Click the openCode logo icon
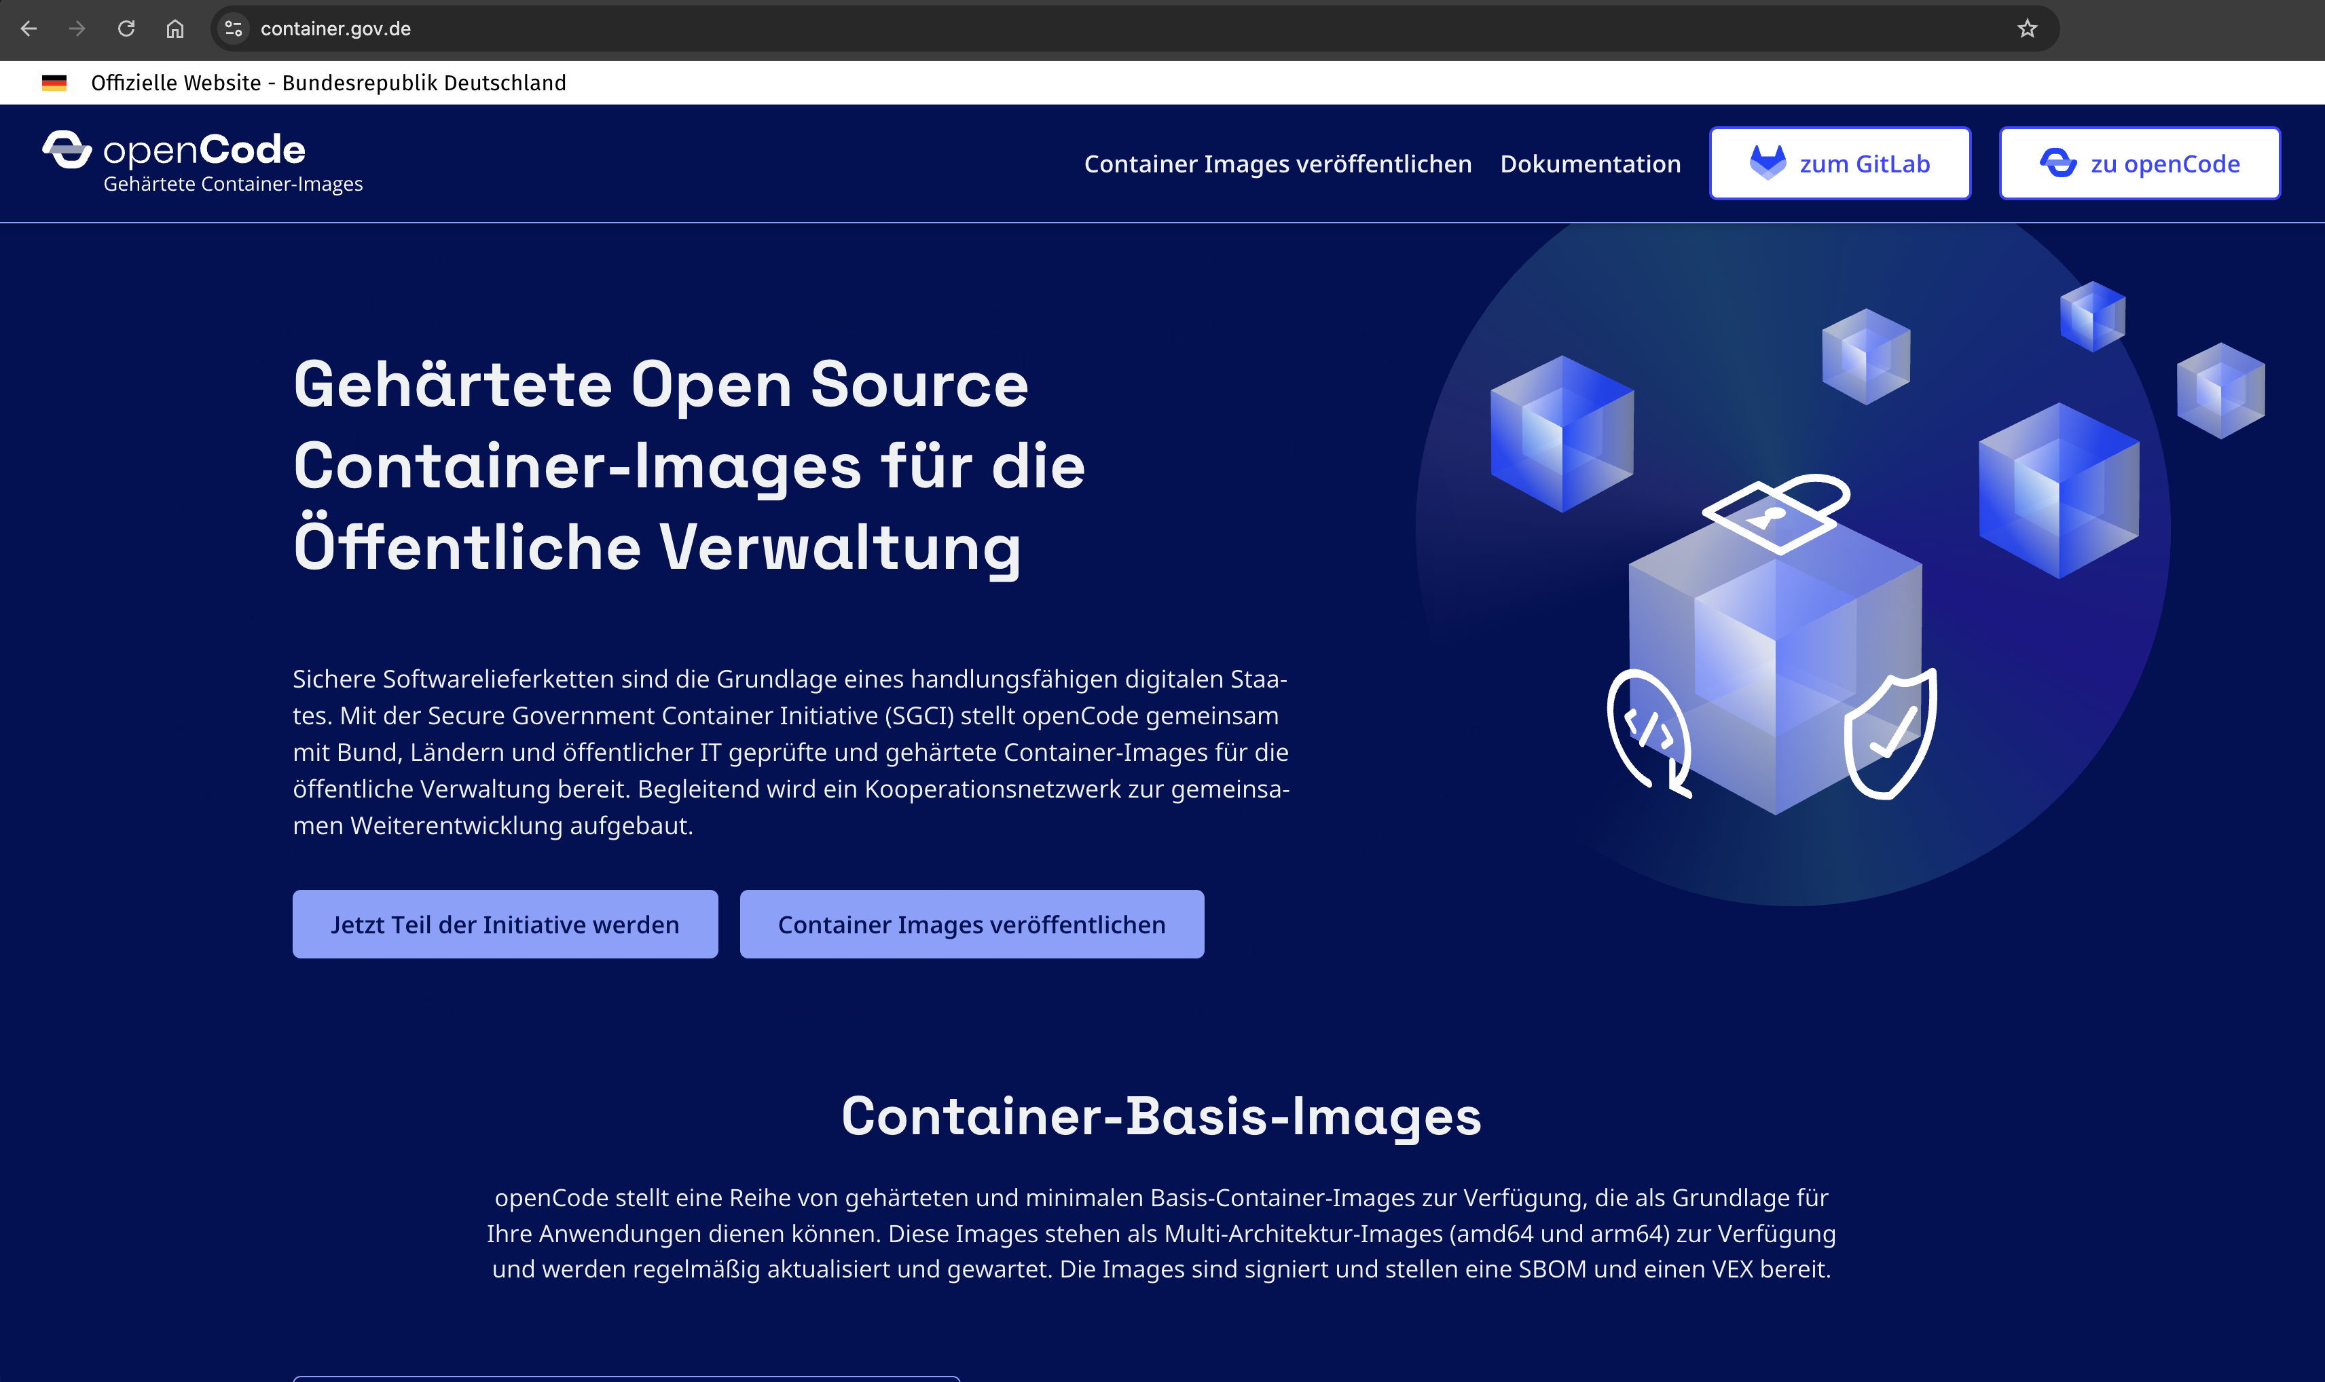This screenshot has height=1382, width=2325. (66, 151)
